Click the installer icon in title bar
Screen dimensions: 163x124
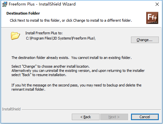pyautogui.click(x=5, y=4)
